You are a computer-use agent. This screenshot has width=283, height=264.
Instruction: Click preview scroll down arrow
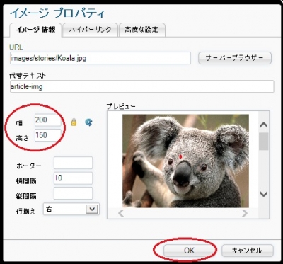pyautogui.click(x=263, y=194)
